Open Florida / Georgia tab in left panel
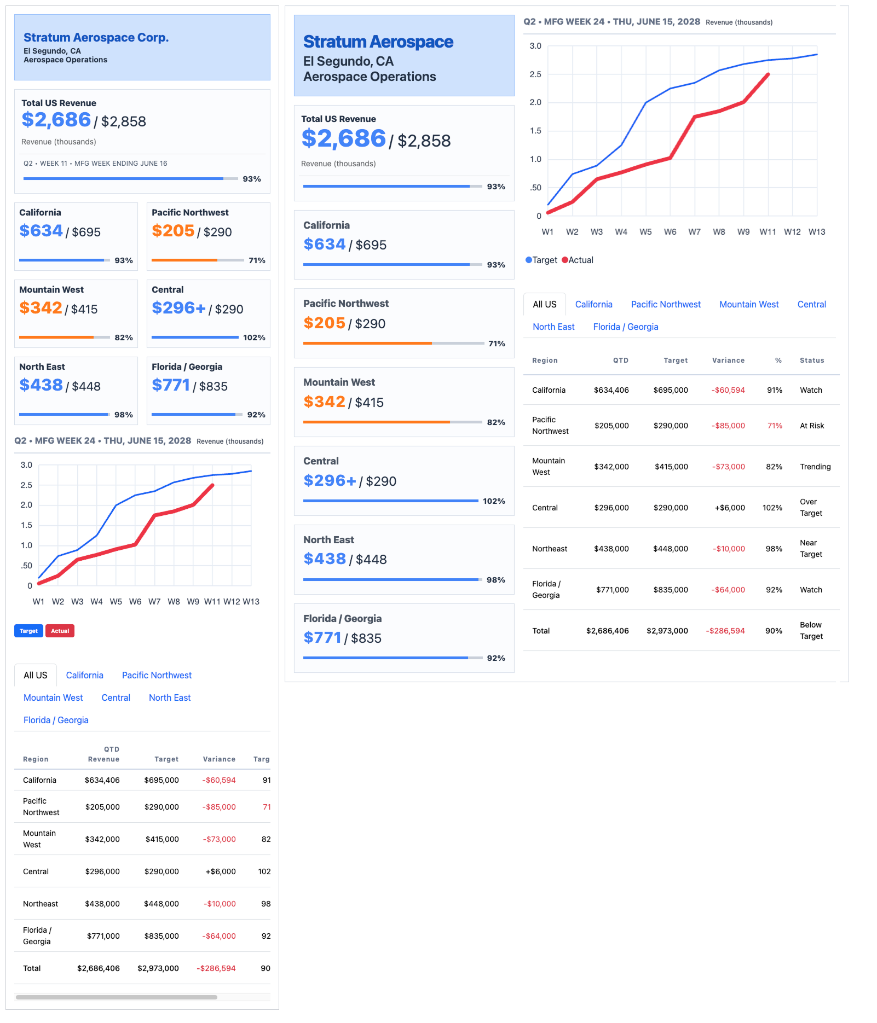 [x=56, y=720]
